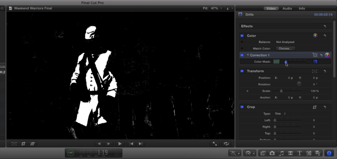337x159 pixels.
Task: Switch to the Audio inspector tab
Action: click(287, 8)
